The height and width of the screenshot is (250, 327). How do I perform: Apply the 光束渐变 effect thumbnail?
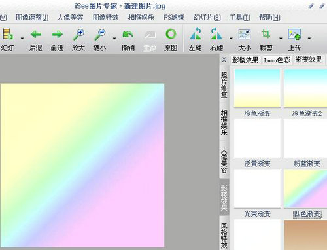(x=257, y=188)
